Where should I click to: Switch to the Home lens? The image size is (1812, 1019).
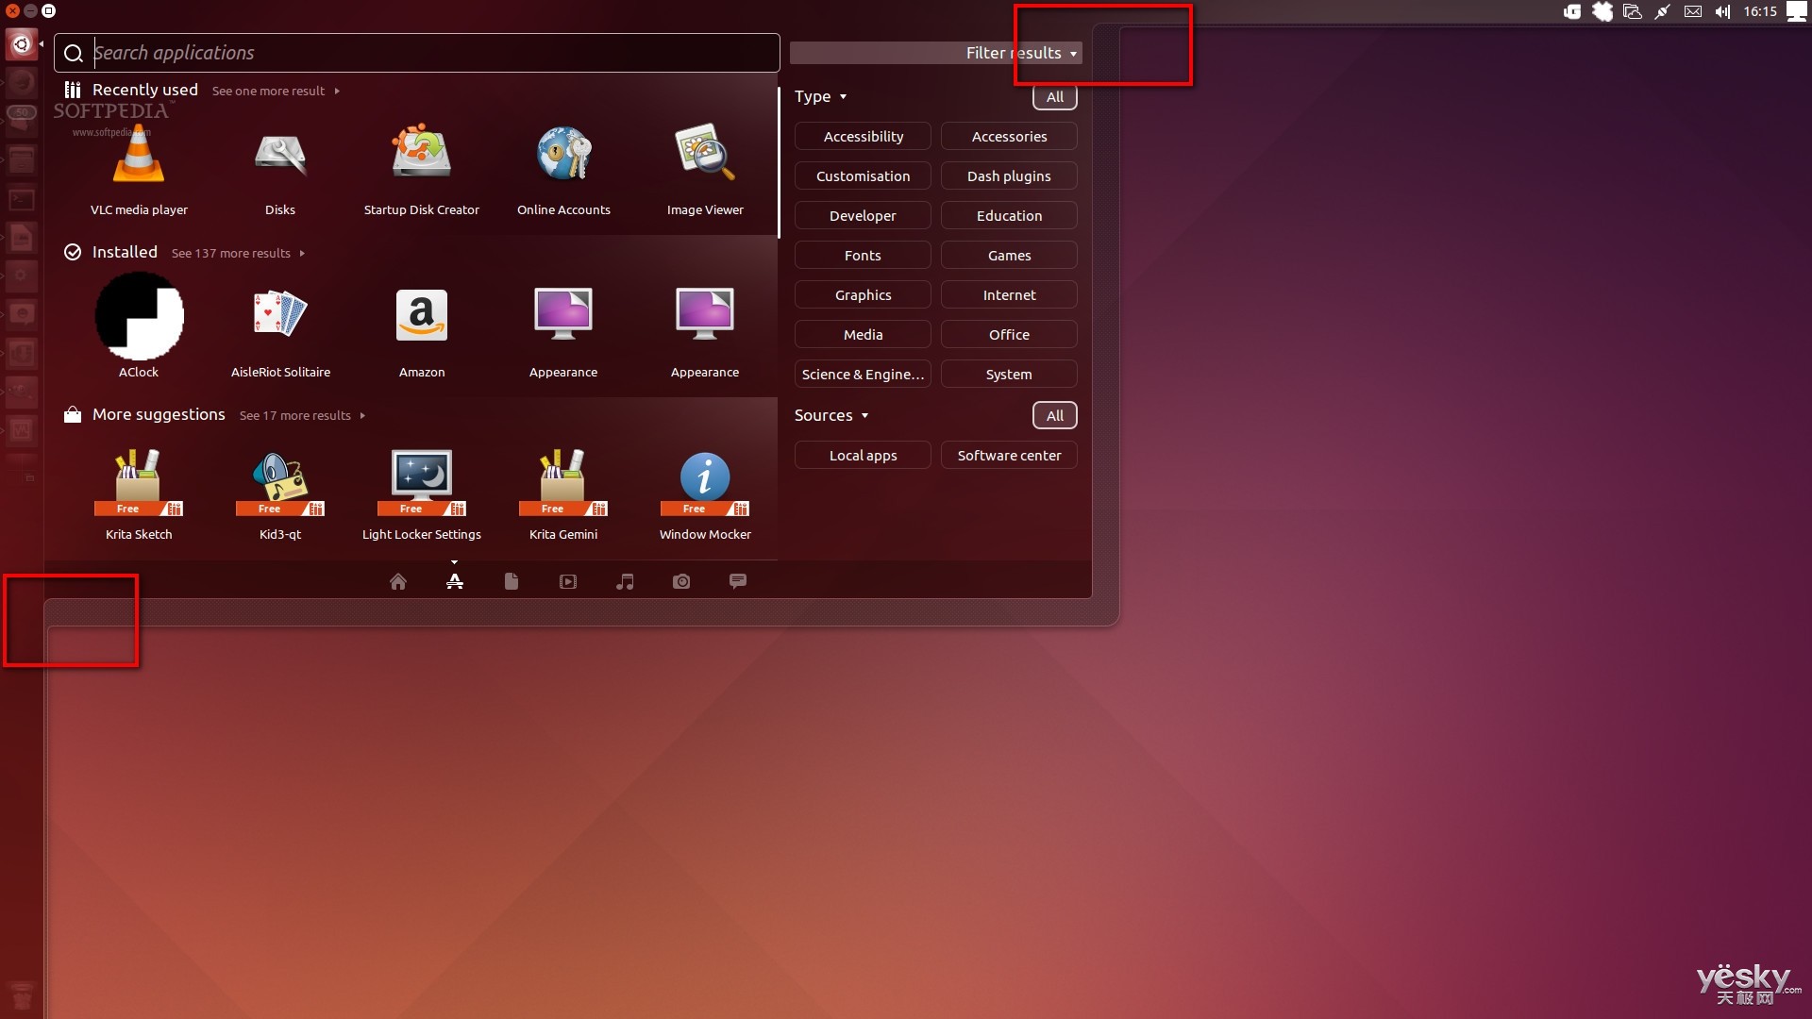[x=398, y=581]
